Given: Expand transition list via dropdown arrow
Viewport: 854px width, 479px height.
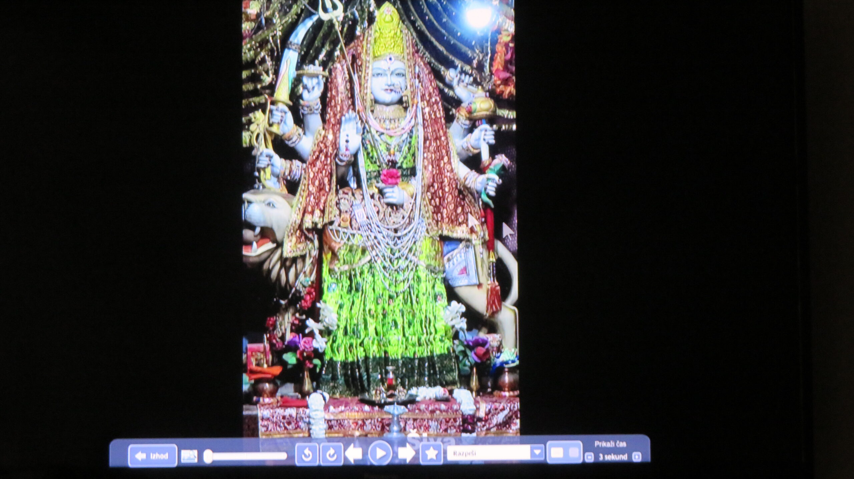Looking at the screenshot, I should point(537,453).
